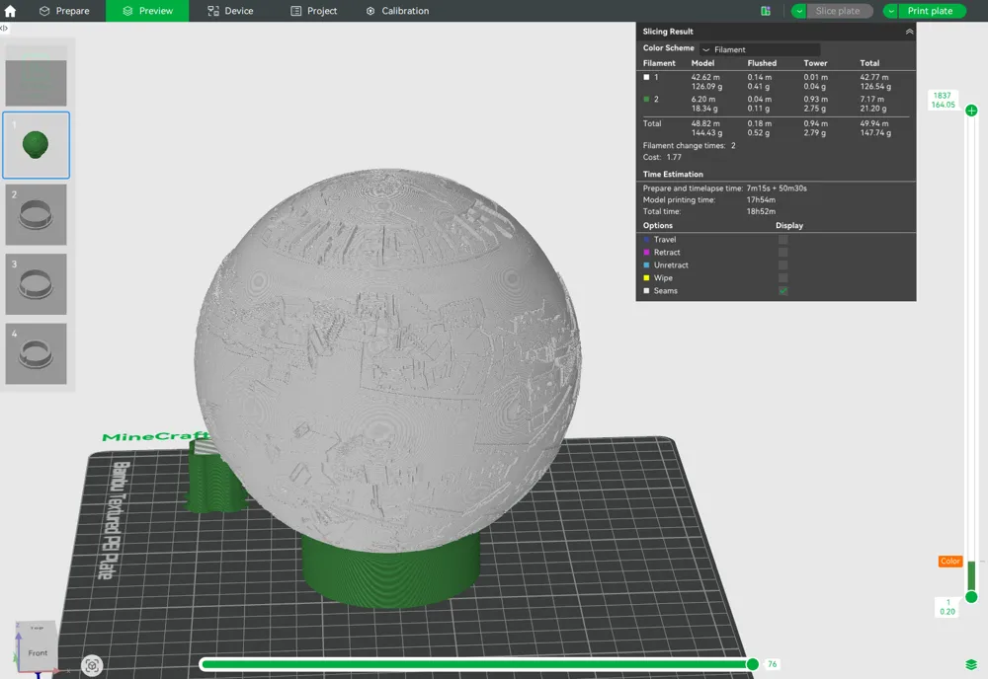This screenshot has width=988, height=679.
Task: Click the Travel purple color indicator
Action: (x=646, y=239)
